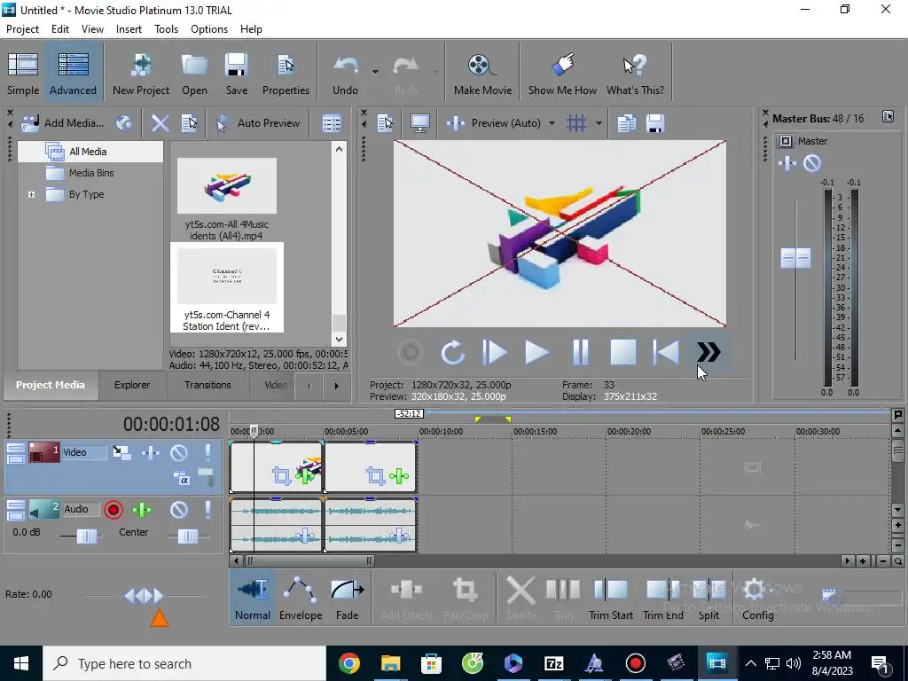Screen dimensions: 908x681
Task: Solo the Video track
Action: (207, 452)
